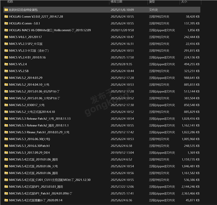Screen dimensions: 217x205
Task: Sort files by the 大小 column header
Action: pos(184,2)
